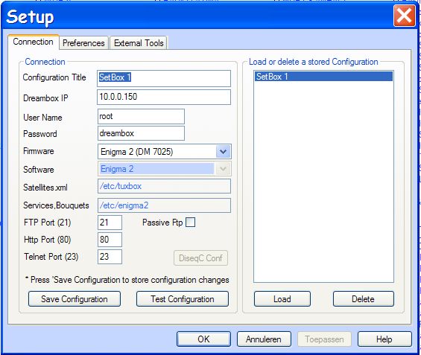The image size is (421, 355).
Task: Open the Preferences tab
Action: point(83,43)
